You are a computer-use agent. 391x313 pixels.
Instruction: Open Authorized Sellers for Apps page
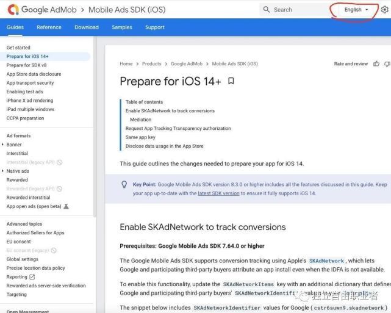[x=35, y=232]
